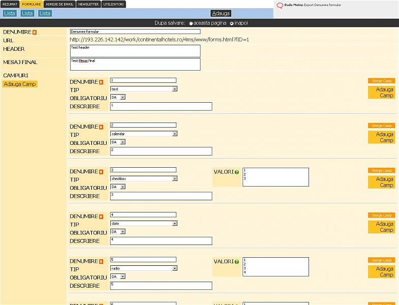The width and height of the screenshot is (399, 305).
Task: Switch to the NEWSLETTER tab
Action: tap(88, 4)
